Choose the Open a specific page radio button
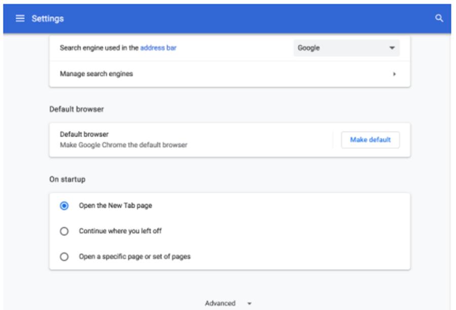The height and width of the screenshot is (310, 456). 64,256
